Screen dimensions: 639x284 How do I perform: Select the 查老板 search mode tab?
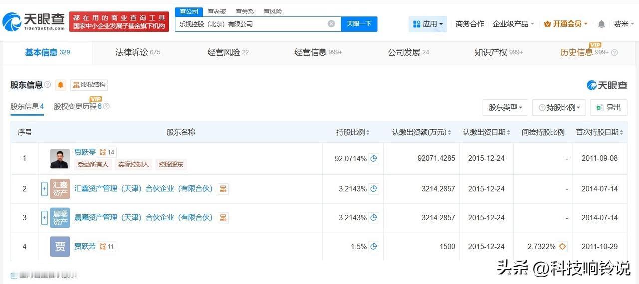tap(217, 11)
